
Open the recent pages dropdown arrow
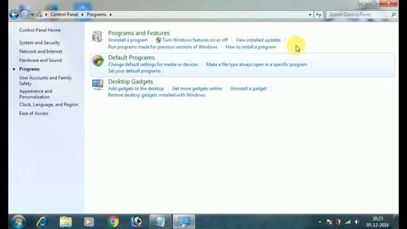point(32,15)
